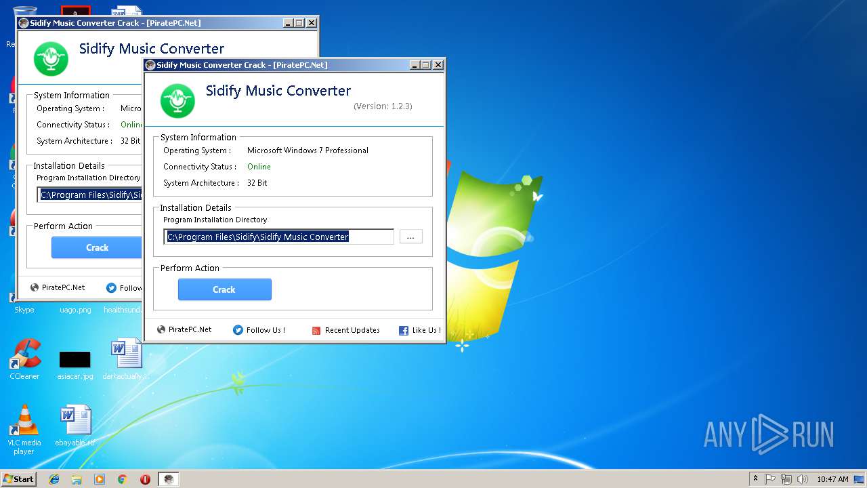867x488 pixels.
Task: Click the network tray icon
Action: click(x=786, y=479)
